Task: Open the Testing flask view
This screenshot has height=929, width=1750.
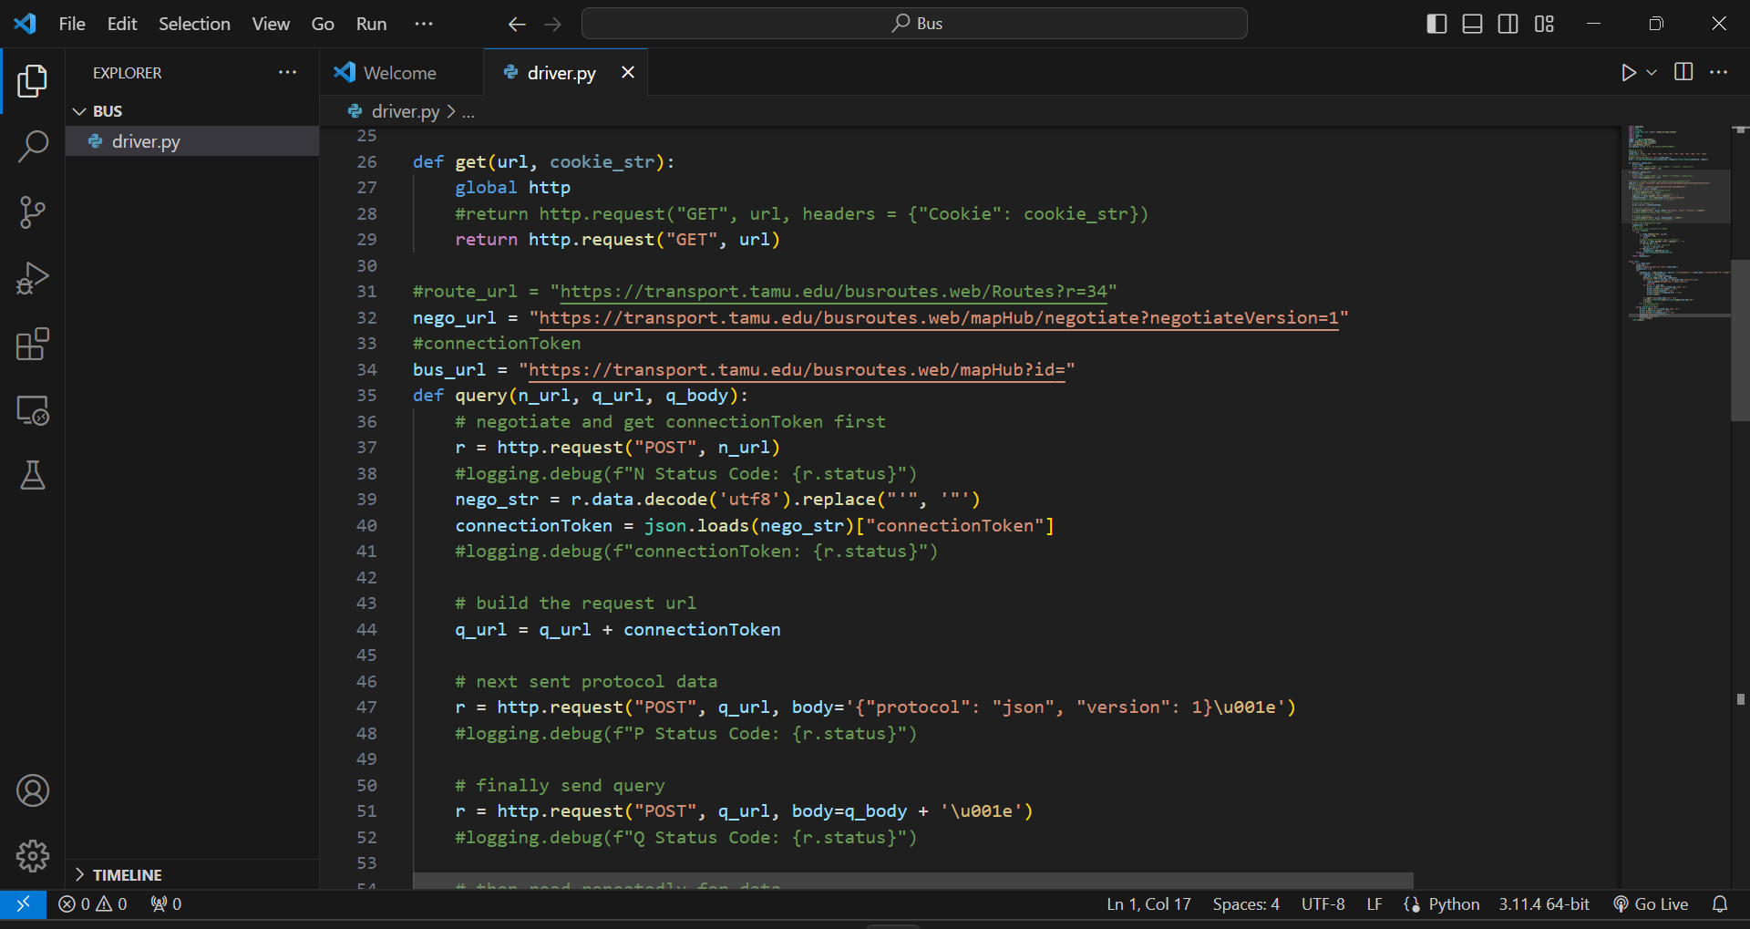Action: tap(33, 475)
